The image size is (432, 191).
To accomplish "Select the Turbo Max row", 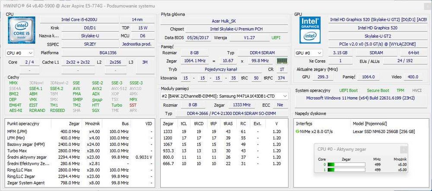I will click(x=80, y=151).
